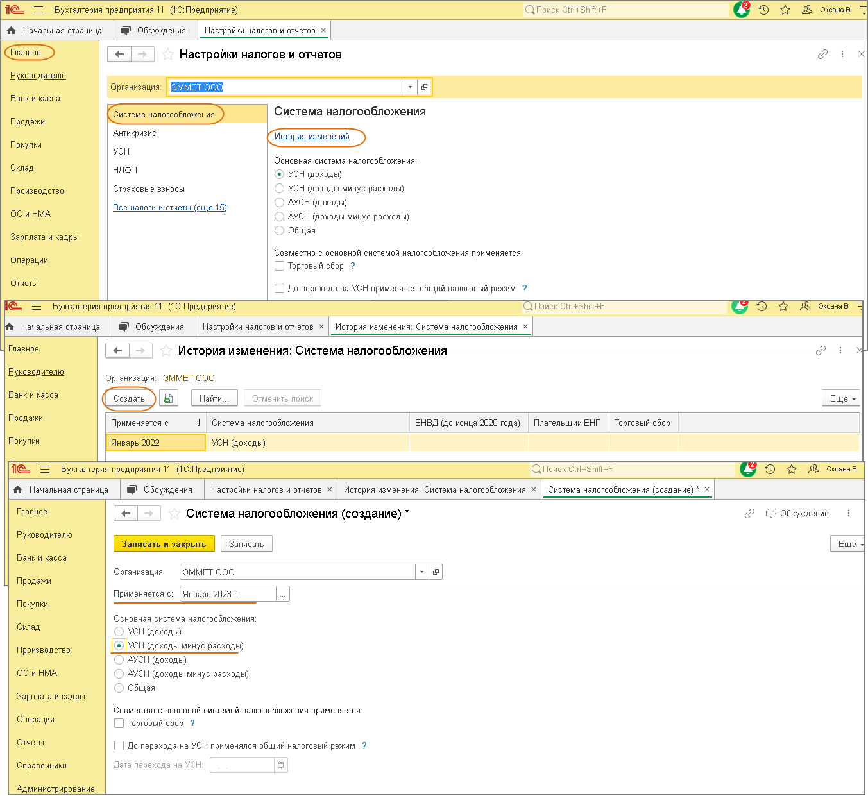Open hamburger menu in bottom window

pos(45,470)
